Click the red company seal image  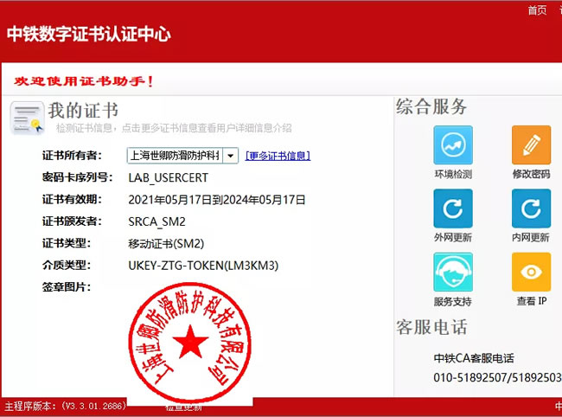pyautogui.click(x=190, y=343)
